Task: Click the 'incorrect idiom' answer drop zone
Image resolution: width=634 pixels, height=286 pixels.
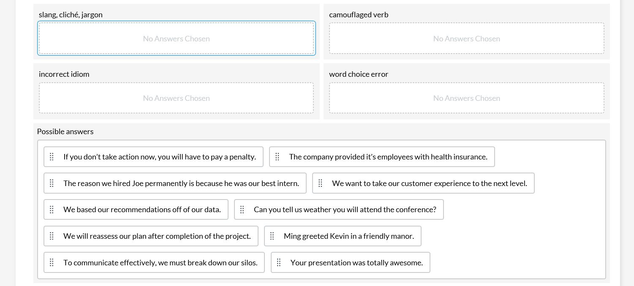Action: tap(176, 98)
